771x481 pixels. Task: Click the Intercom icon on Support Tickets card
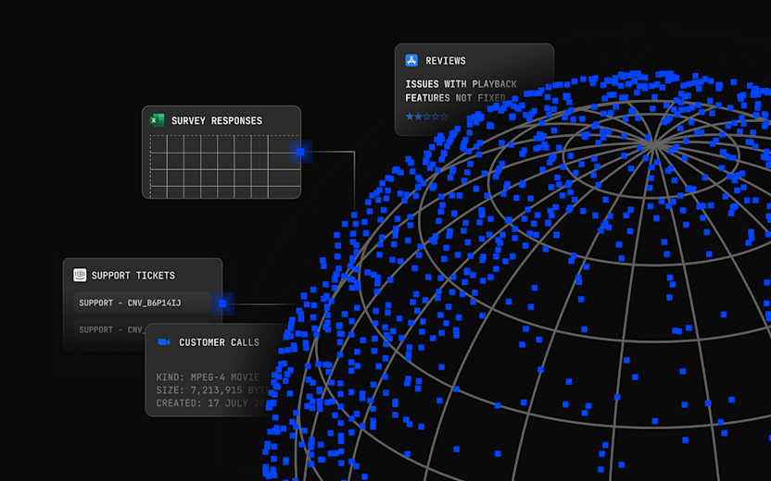tap(80, 275)
